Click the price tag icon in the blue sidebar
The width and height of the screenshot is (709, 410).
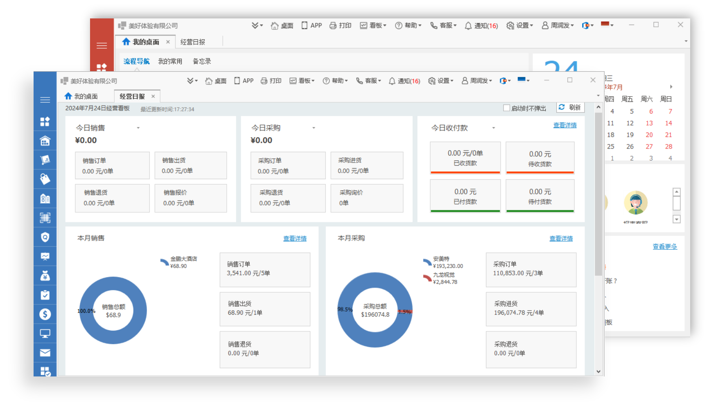(x=45, y=179)
